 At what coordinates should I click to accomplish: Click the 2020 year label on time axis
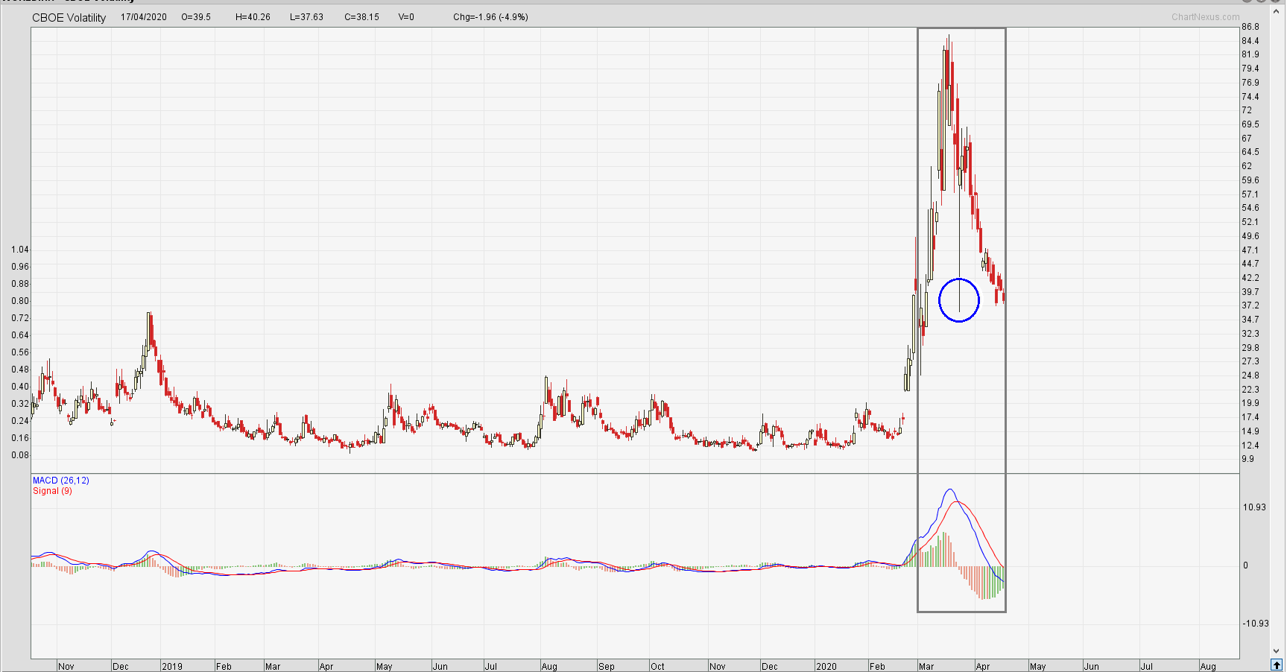826,666
